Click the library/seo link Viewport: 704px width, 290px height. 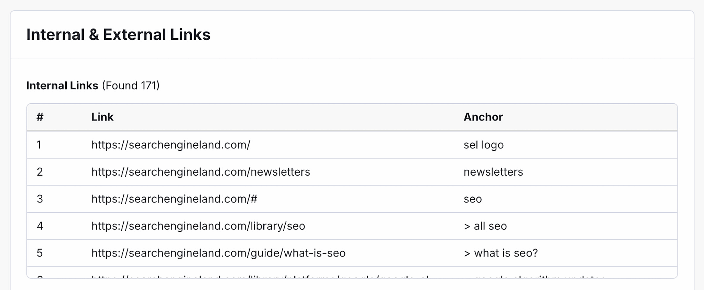point(198,226)
